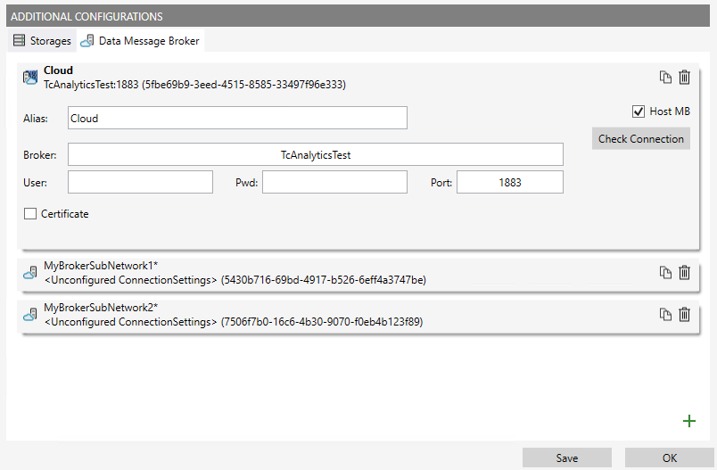Add a new message broker with plus icon
The height and width of the screenshot is (470, 717).
[x=689, y=421]
